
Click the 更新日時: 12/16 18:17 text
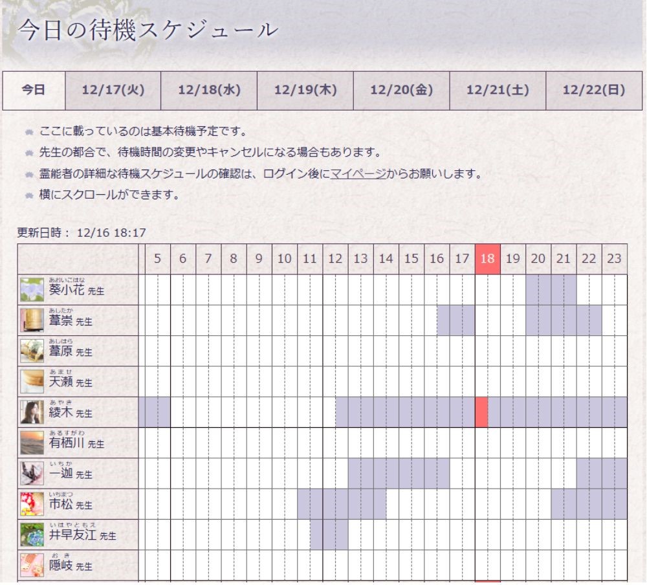tap(82, 233)
